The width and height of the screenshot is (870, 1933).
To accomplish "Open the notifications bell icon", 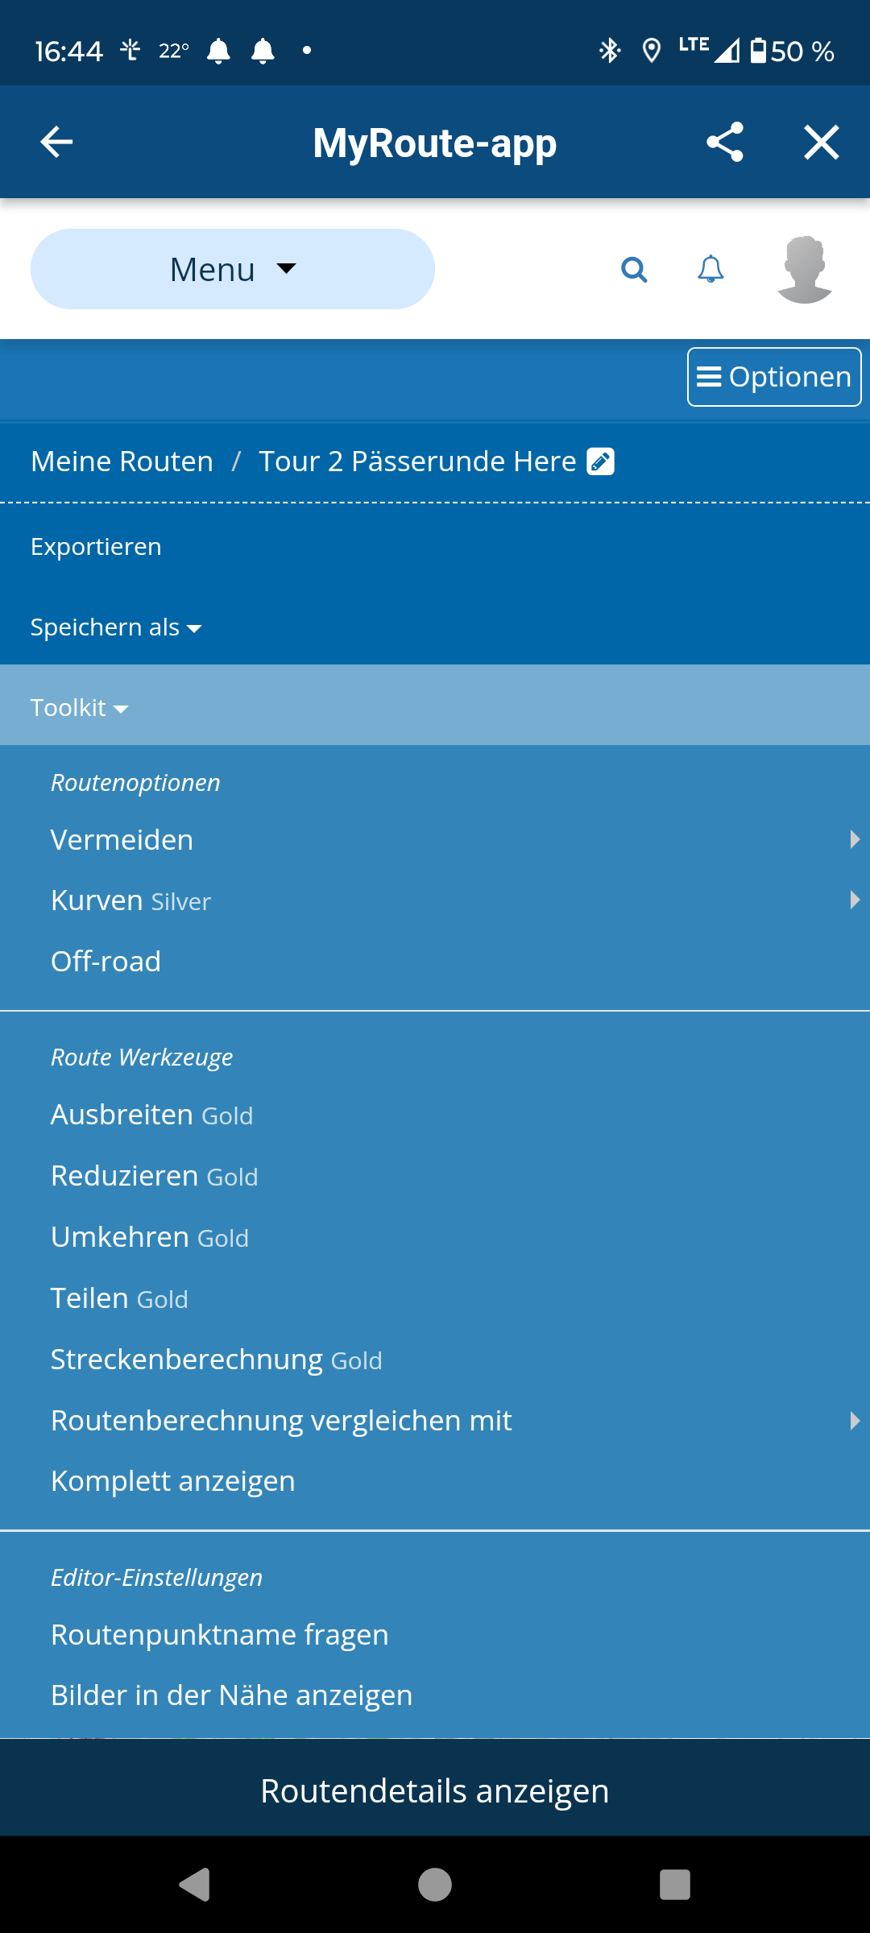I will click(x=710, y=269).
